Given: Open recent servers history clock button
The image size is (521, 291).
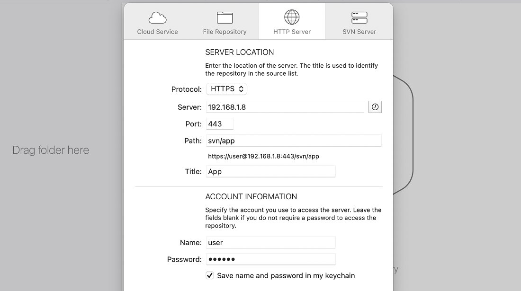Looking at the screenshot, I should (x=375, y=107).
